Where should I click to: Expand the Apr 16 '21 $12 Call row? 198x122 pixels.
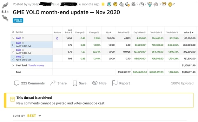pos(13,59)
